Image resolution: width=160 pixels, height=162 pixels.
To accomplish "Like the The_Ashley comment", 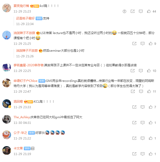I will point(151,123).
